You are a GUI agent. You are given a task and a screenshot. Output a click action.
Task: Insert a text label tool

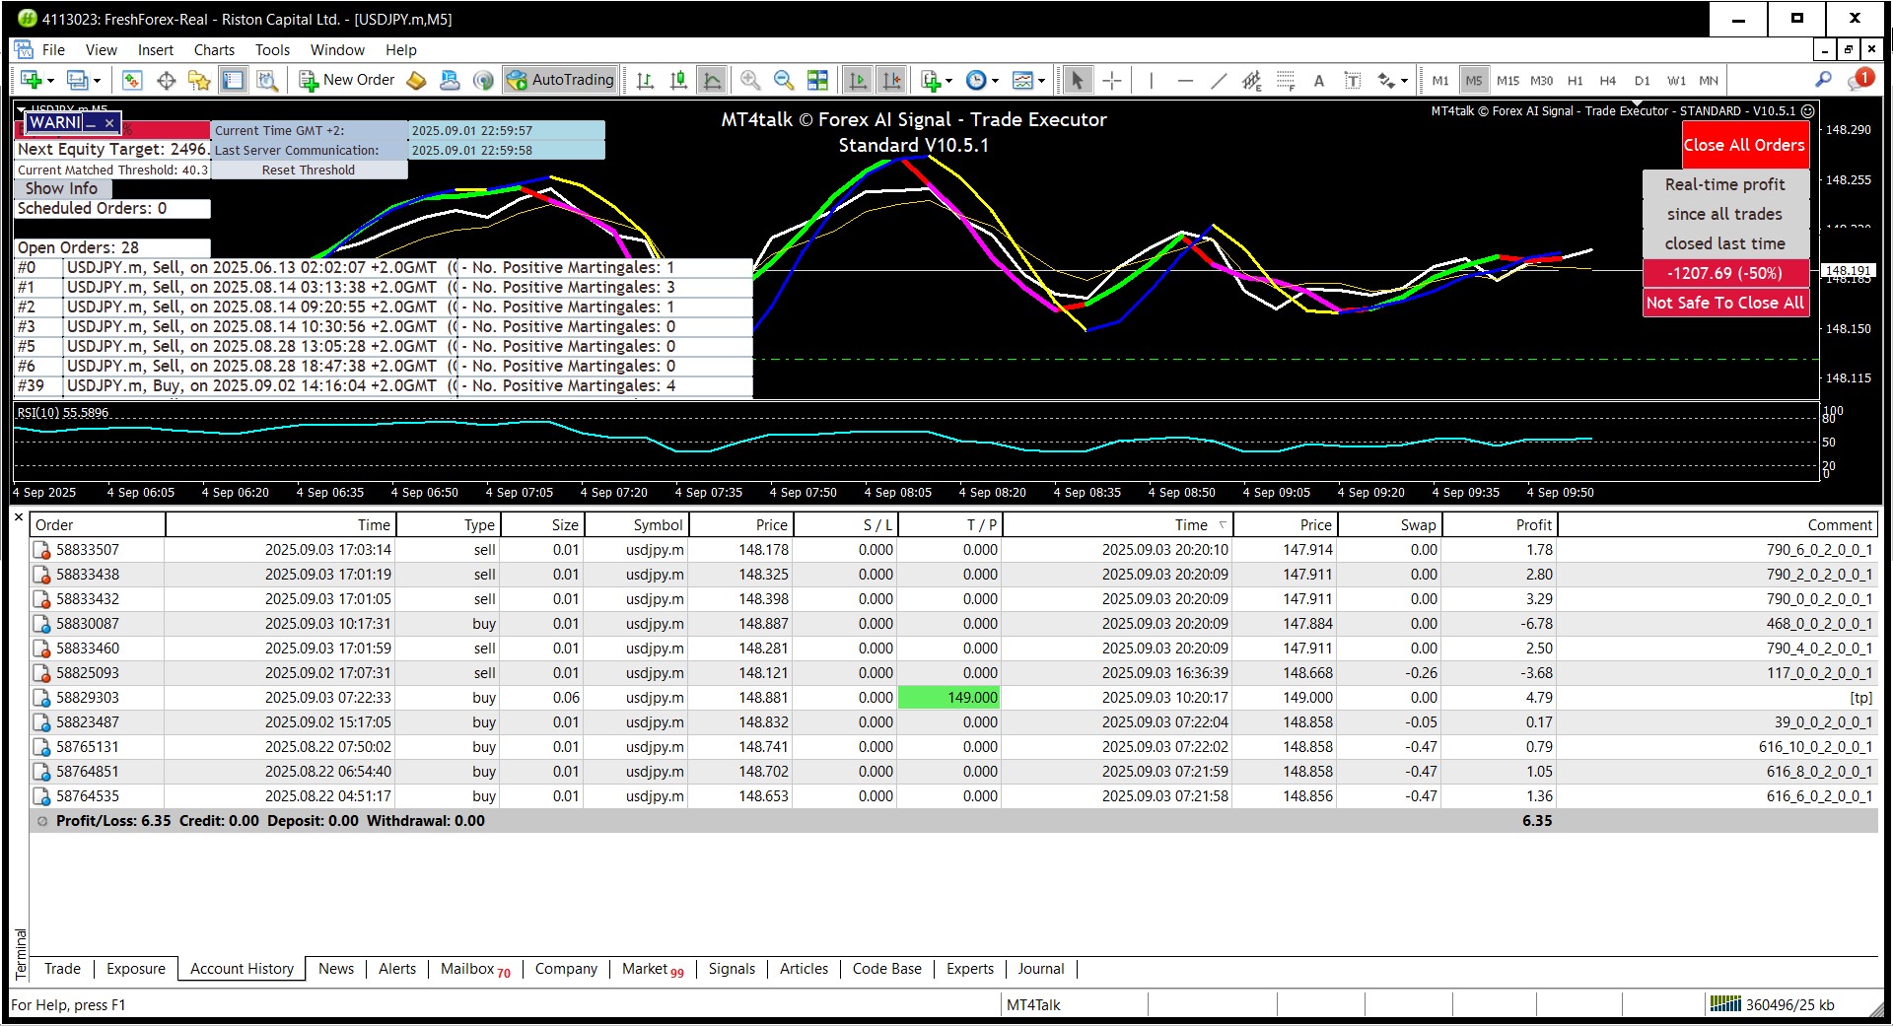click(x=1353, y=81)
